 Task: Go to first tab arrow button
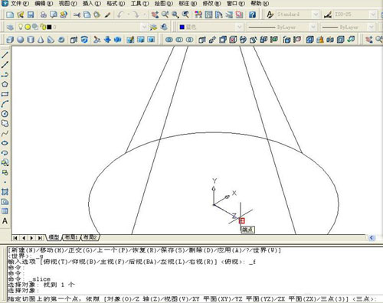[x=15, y=238]
